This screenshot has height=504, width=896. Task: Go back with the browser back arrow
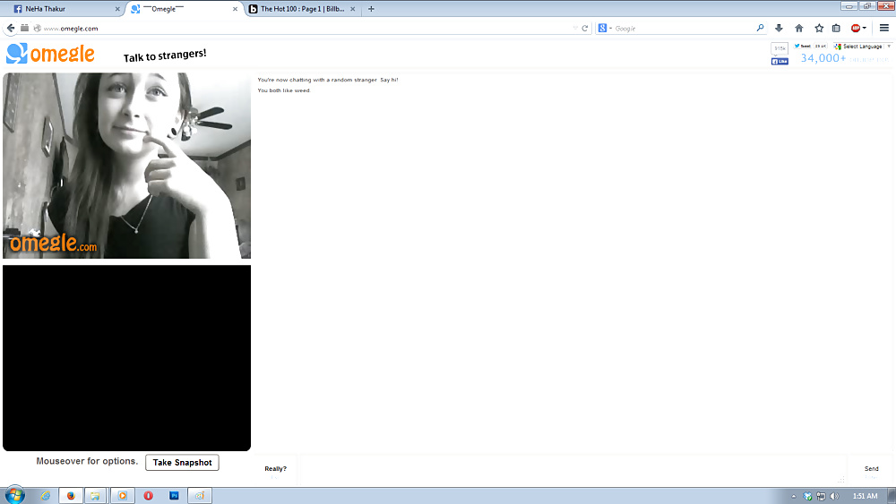click(10, 28)
